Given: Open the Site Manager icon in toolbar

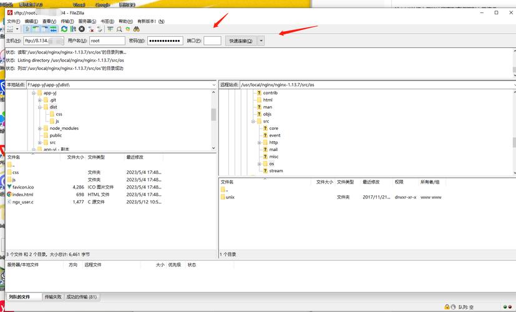Looking at the screenshot, I should [x=10, y=29].
